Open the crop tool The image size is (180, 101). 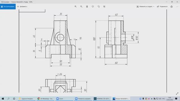(x=104, y=6)
